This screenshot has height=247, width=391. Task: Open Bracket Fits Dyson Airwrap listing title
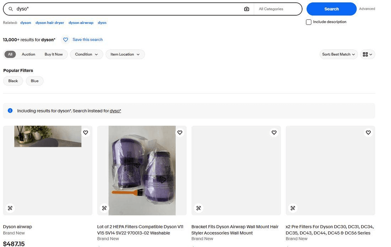click(x=235, y=230)
